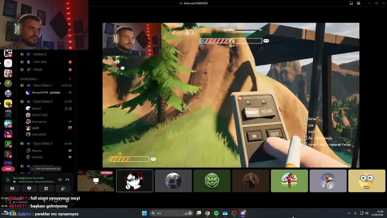The width and height of the screenshot is (387, 218).
Task: Click the Ses Bağlantısı Kuruldu status text
Action: 28,178
